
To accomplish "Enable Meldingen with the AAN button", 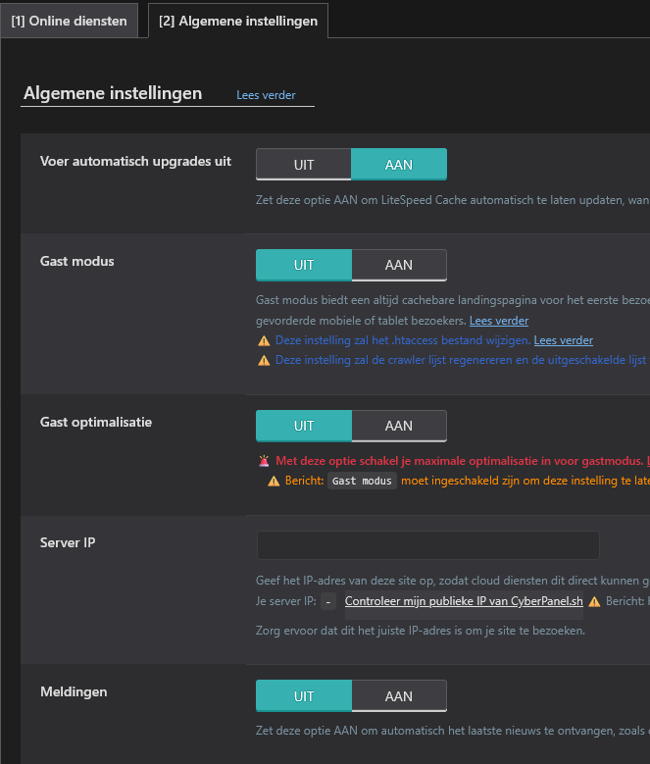I will 398,696.
